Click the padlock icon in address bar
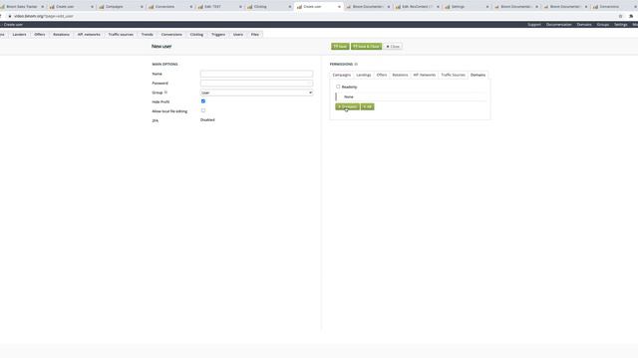The height and width of the screenshot is (358, 638). [x=10, y=16]
